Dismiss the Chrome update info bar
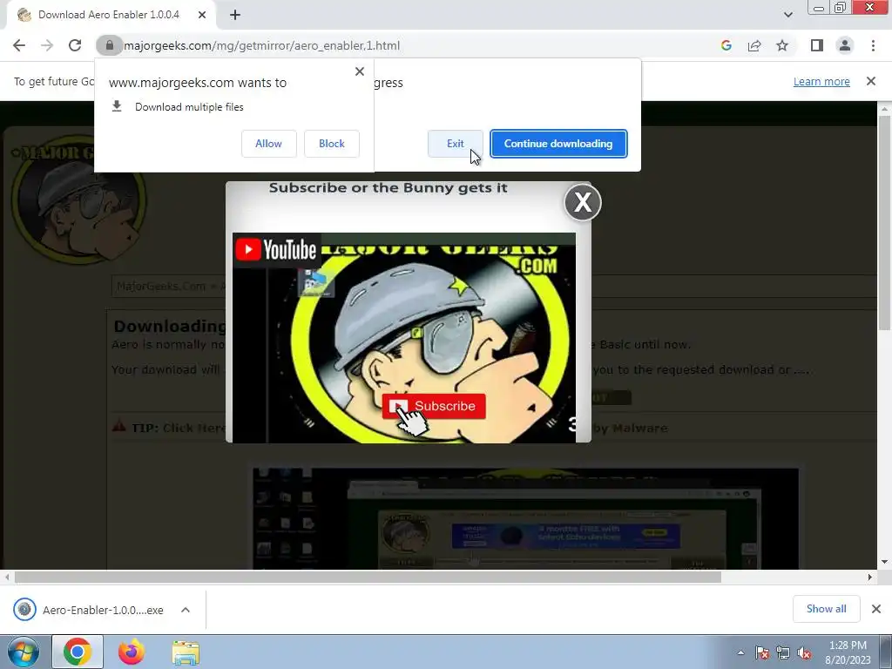The height and width of the screenshot is (669, 892). (871, 81)
